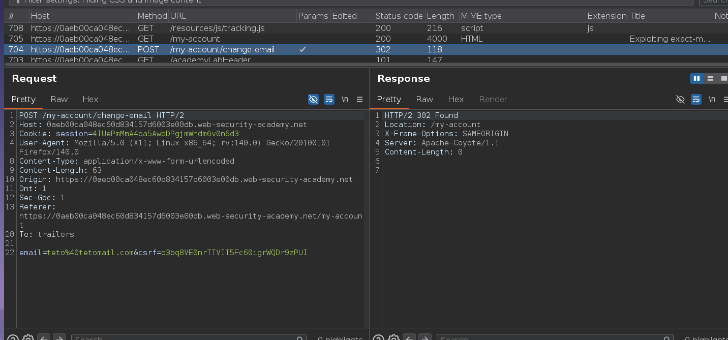Sort history by Method column header
This screenshot has width=728, height=340.
152,16
